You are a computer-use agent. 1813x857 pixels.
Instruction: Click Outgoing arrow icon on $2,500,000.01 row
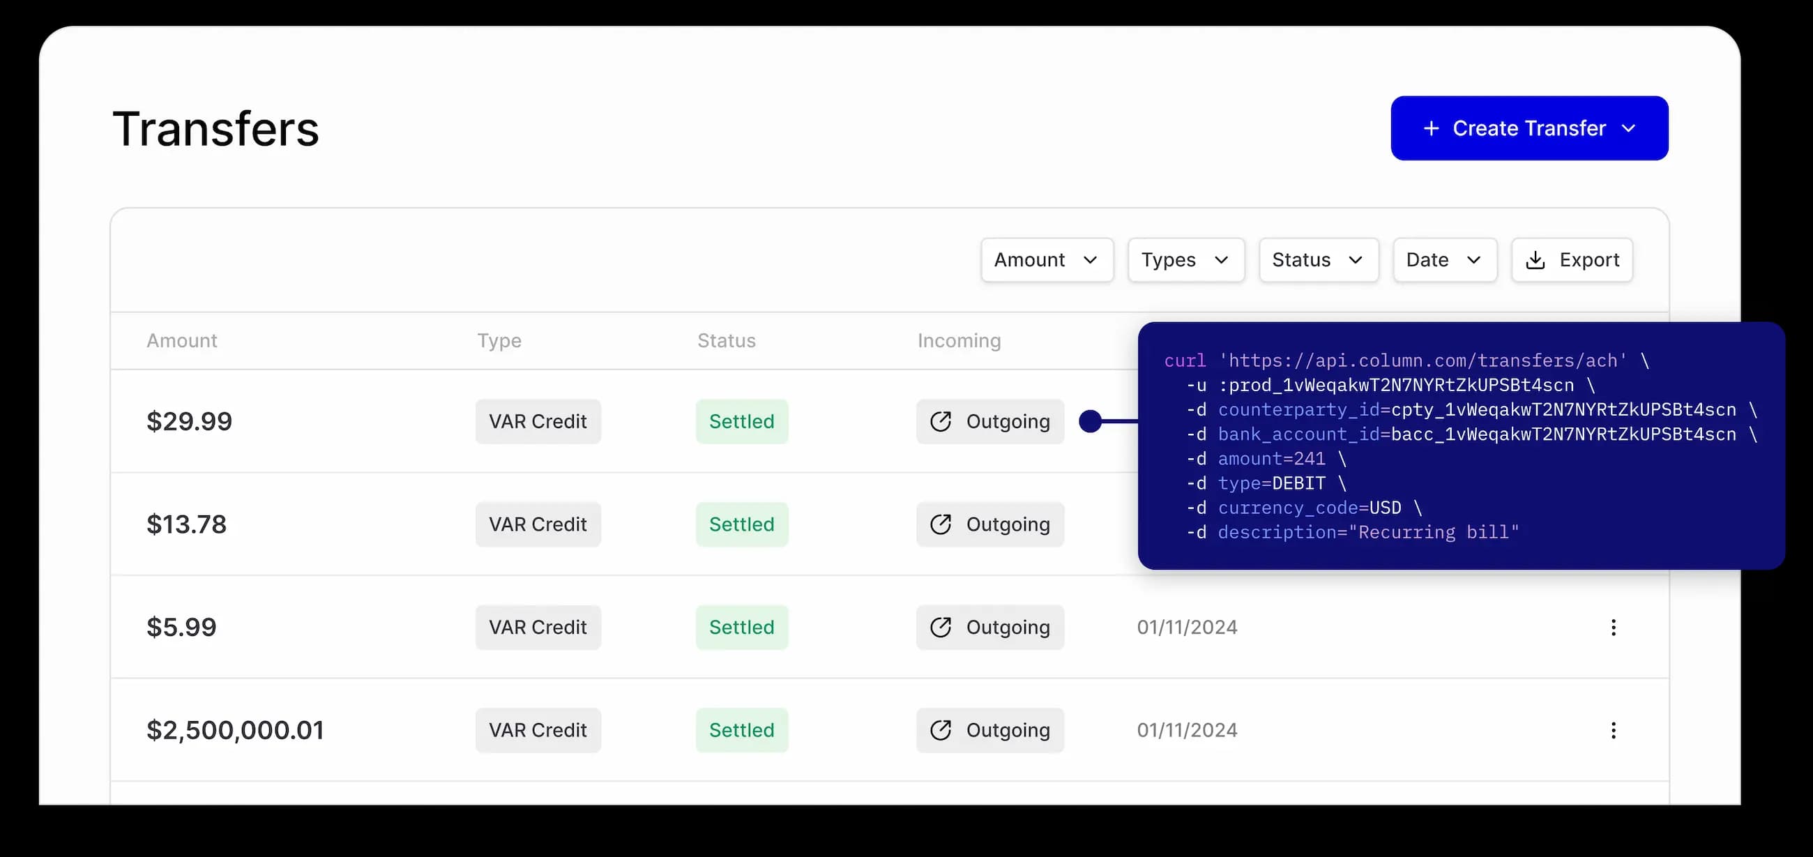click(940, 729)
